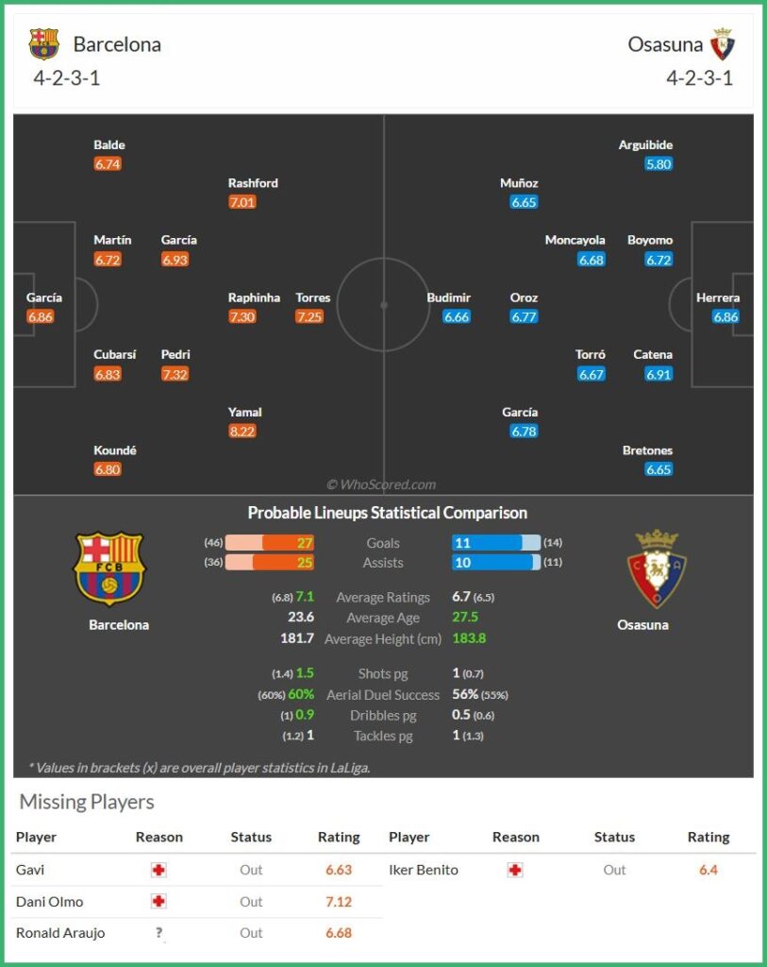Click the question mark reason icon for Ronald Araujo
767x967 pixels.
[158, 933]
